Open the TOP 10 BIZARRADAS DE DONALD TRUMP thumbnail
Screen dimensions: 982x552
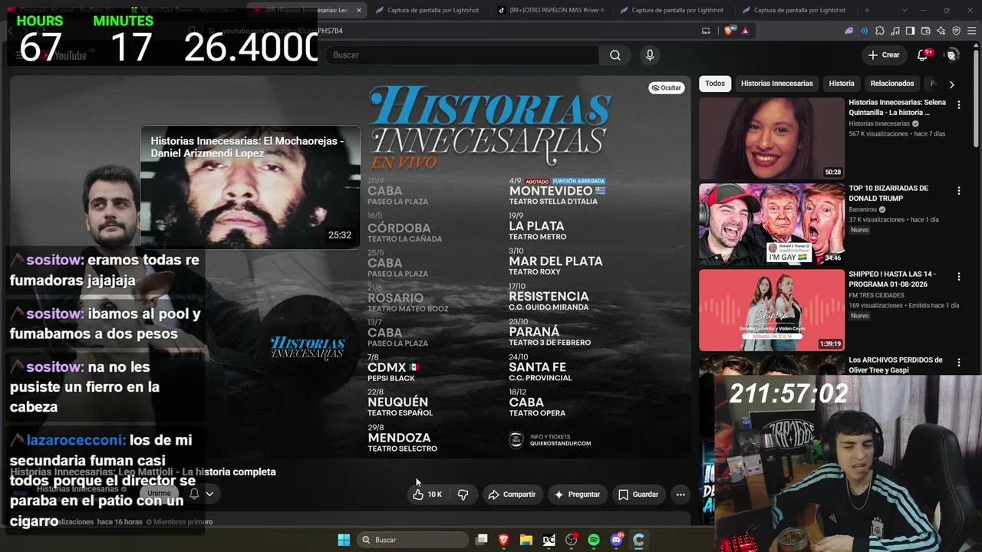[x=771, y=225]
